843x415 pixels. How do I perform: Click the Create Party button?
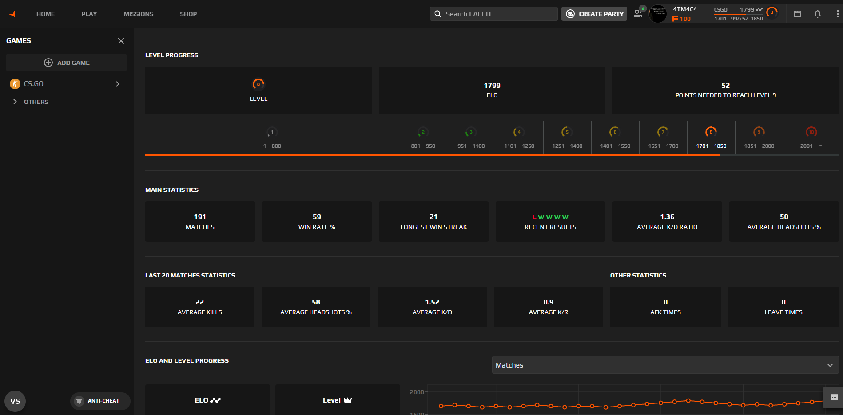coord(594,14)
